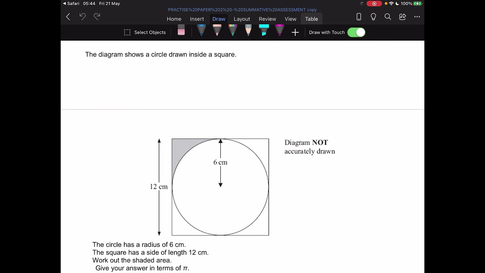Image resolution: width=485 pixels, height=273 pixels.
Task: Click 'Give your answer in terms of π.'
Action: pos(142,268)
